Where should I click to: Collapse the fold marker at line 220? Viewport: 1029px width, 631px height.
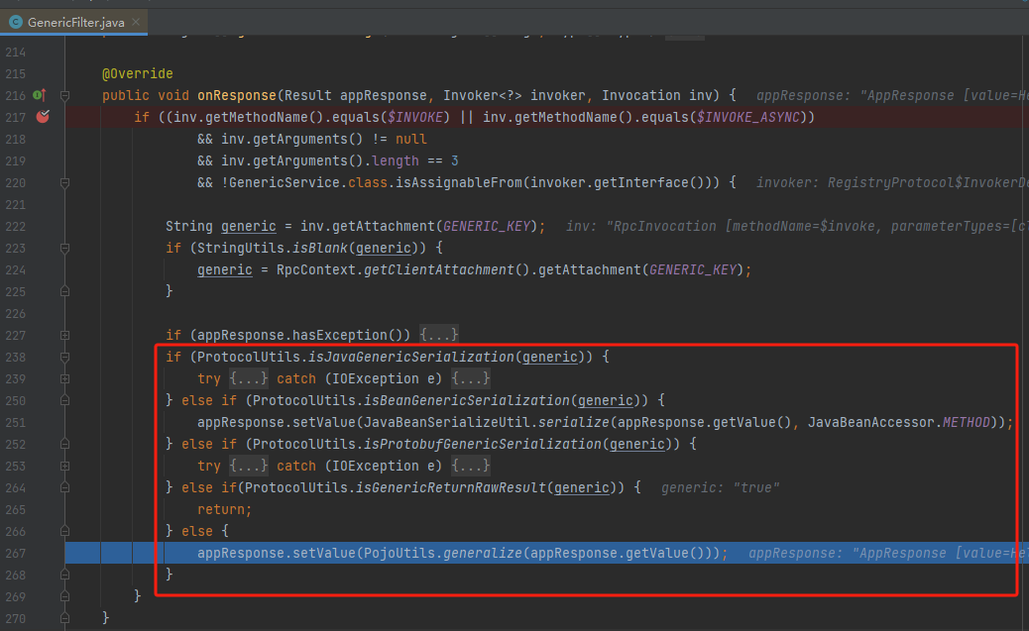[x=65, y=183]
